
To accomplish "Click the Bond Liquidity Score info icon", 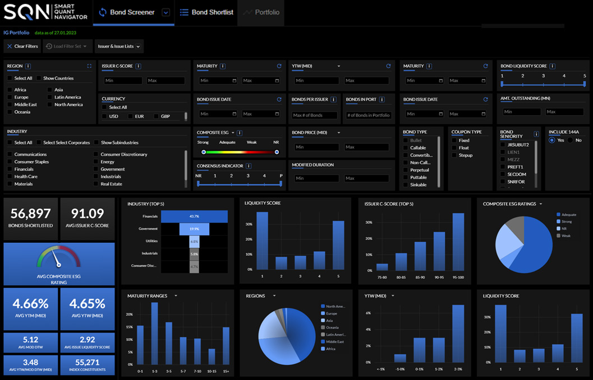I will (x=553, y=66).
